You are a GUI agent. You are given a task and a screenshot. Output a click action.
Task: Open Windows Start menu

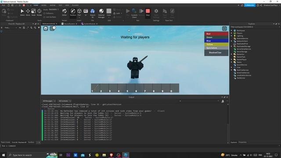[4, 155]
